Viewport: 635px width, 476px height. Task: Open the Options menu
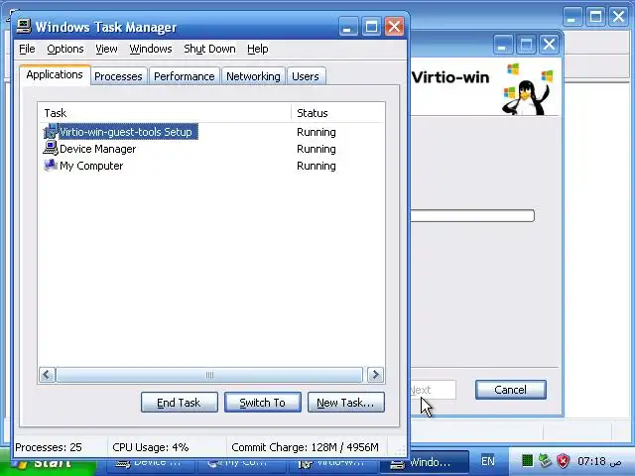click(x=65, y=49)
